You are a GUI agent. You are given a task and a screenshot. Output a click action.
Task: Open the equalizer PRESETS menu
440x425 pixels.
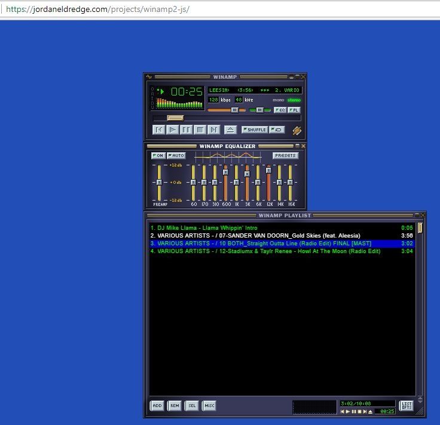click(285, 155)
